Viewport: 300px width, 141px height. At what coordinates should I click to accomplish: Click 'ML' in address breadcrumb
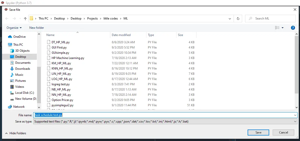click(126, 18)
